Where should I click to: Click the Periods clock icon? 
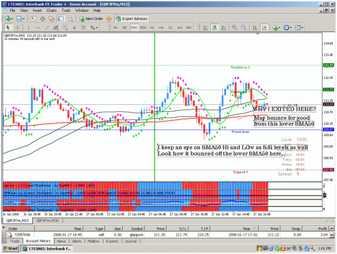pos(286,28)
